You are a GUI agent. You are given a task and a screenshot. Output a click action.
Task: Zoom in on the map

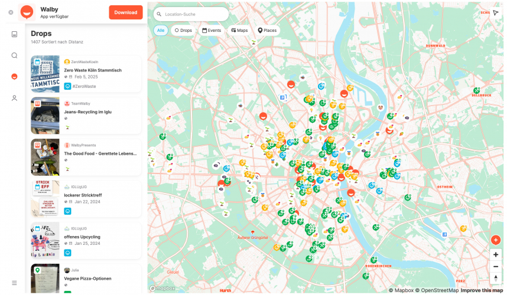[495, 254]
